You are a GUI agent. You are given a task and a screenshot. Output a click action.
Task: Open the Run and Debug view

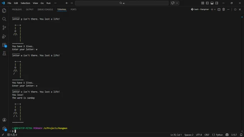point(4,36)
